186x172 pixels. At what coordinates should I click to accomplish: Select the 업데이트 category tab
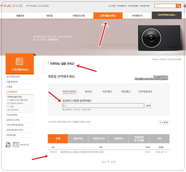coord(119,139)
